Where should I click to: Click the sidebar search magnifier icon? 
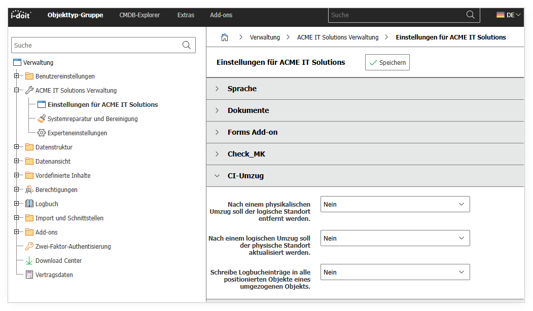tap(186, 45)
